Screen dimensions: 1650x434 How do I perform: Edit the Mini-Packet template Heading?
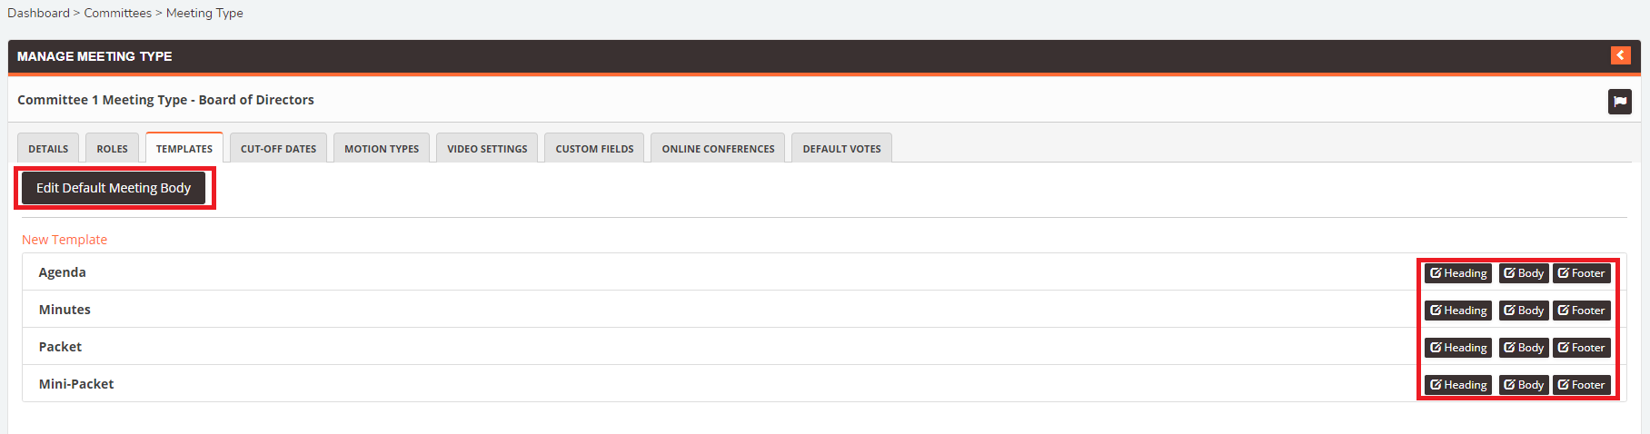1457,385
